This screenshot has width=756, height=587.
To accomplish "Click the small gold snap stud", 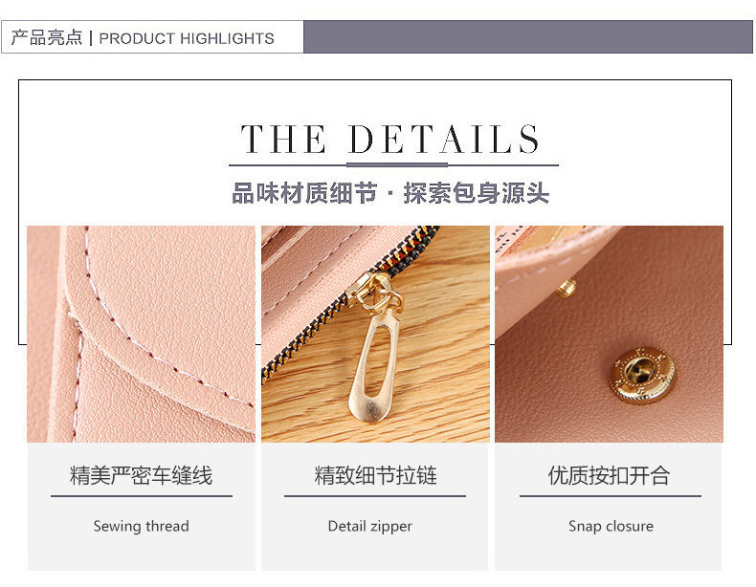I will point(566,288).
